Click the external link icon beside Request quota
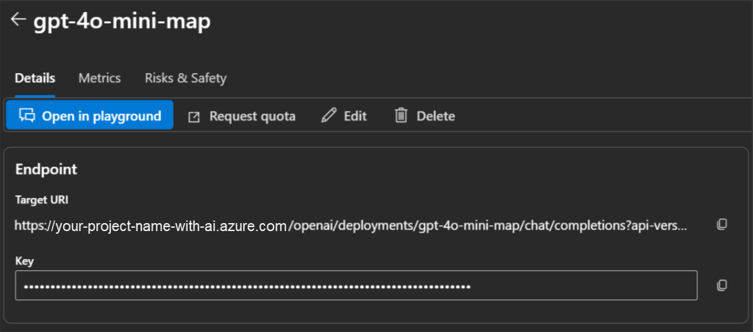753x332 pixels. click(x=194, y=117)
